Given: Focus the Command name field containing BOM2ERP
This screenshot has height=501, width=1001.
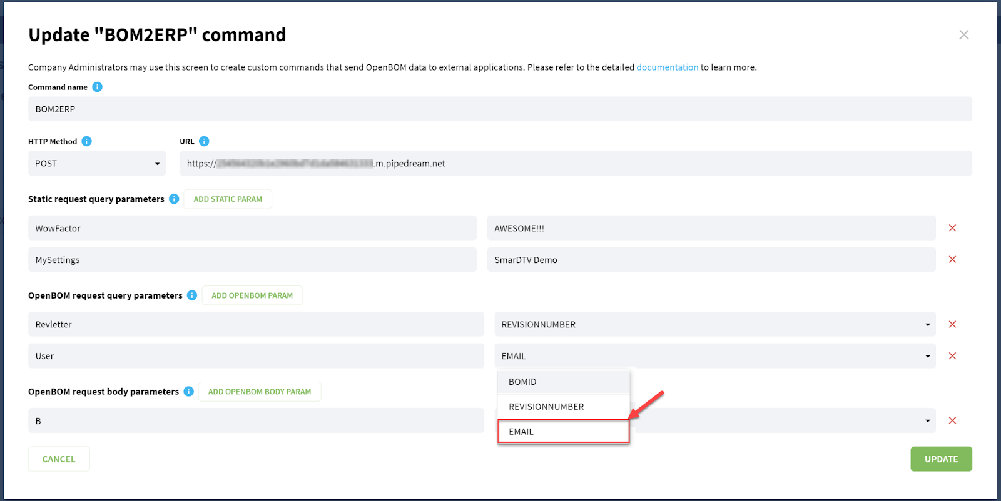Looking at the screenshot, I should [500, 109].
